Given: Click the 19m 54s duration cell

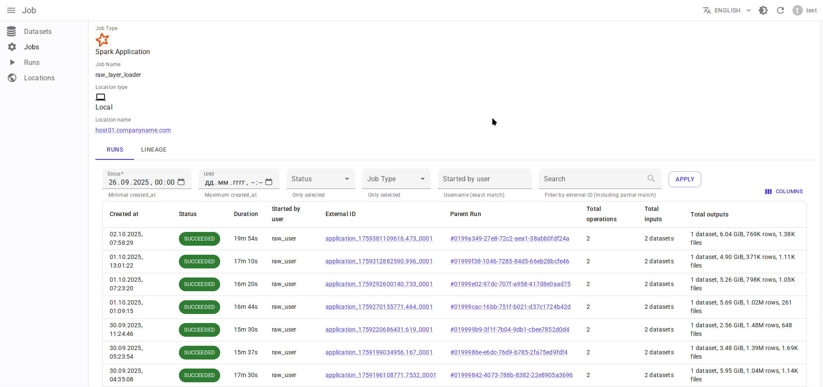Looking at the screenshot, I should point(246,238).
